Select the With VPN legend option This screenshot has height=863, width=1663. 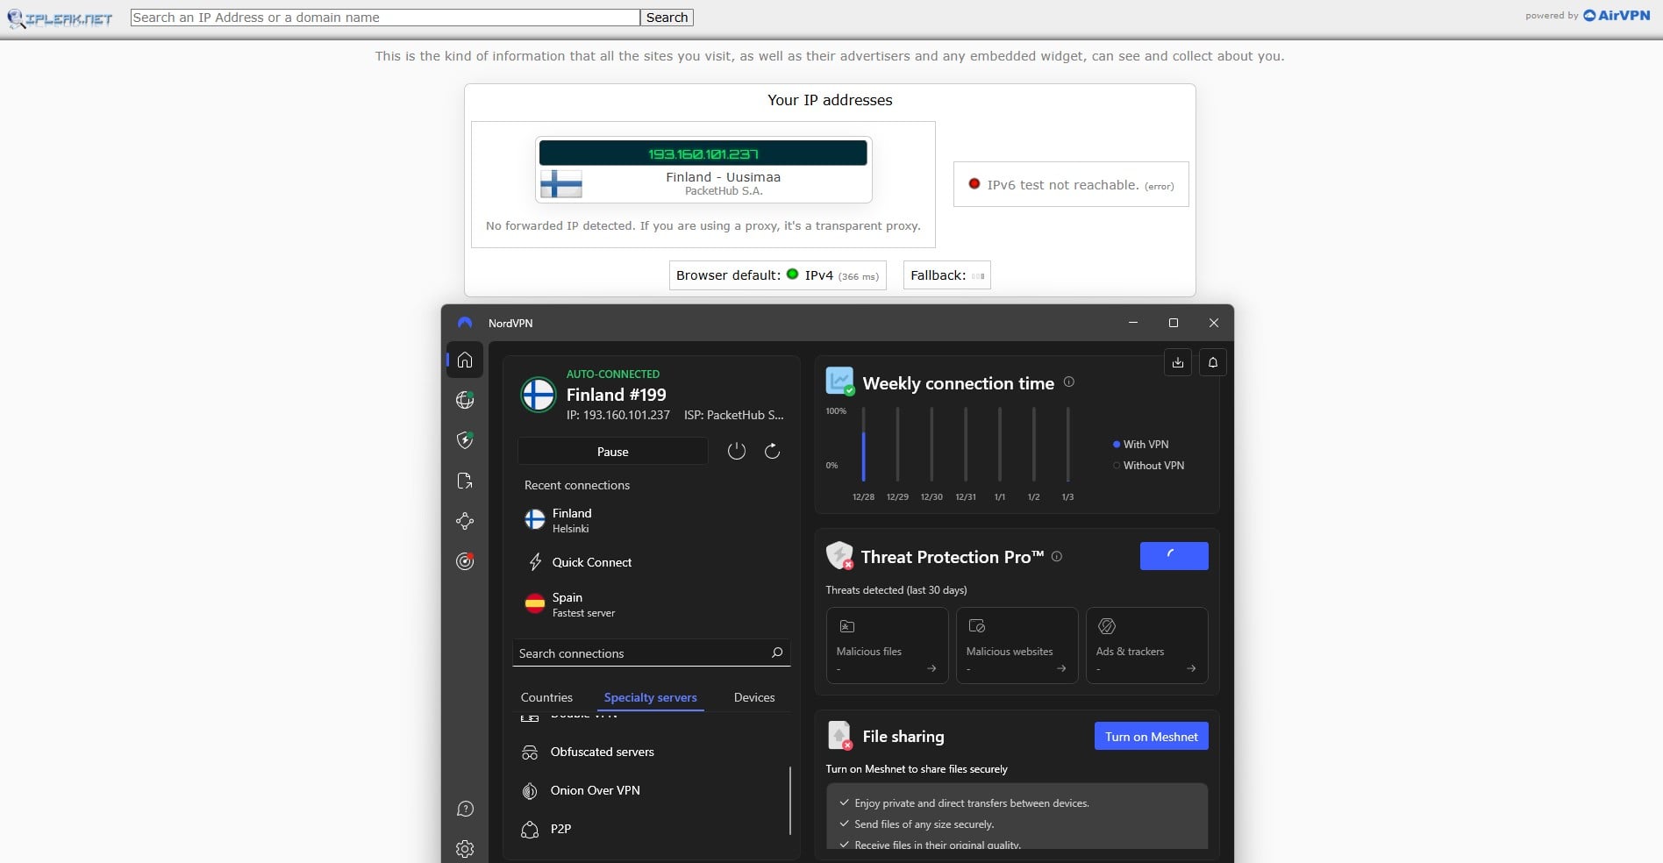coord(1143,445)
